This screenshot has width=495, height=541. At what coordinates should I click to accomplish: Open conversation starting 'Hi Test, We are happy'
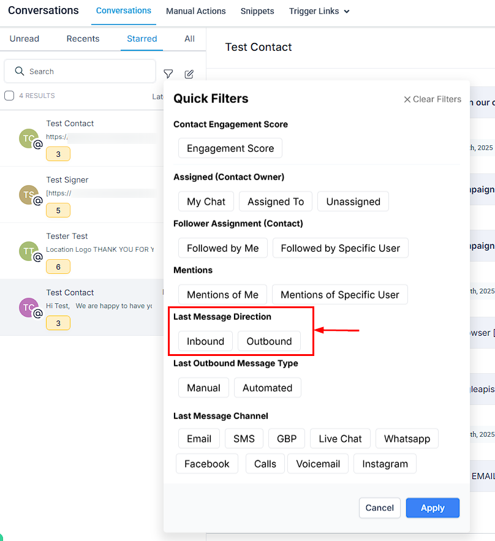point(81,307)
